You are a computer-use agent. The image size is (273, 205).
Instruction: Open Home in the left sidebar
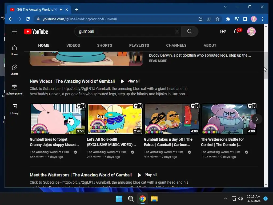pos(14,50)
